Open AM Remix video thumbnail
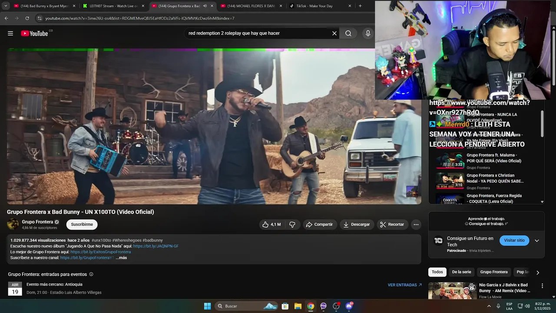This screenshot has width=556, height=313. pos(452,291)
